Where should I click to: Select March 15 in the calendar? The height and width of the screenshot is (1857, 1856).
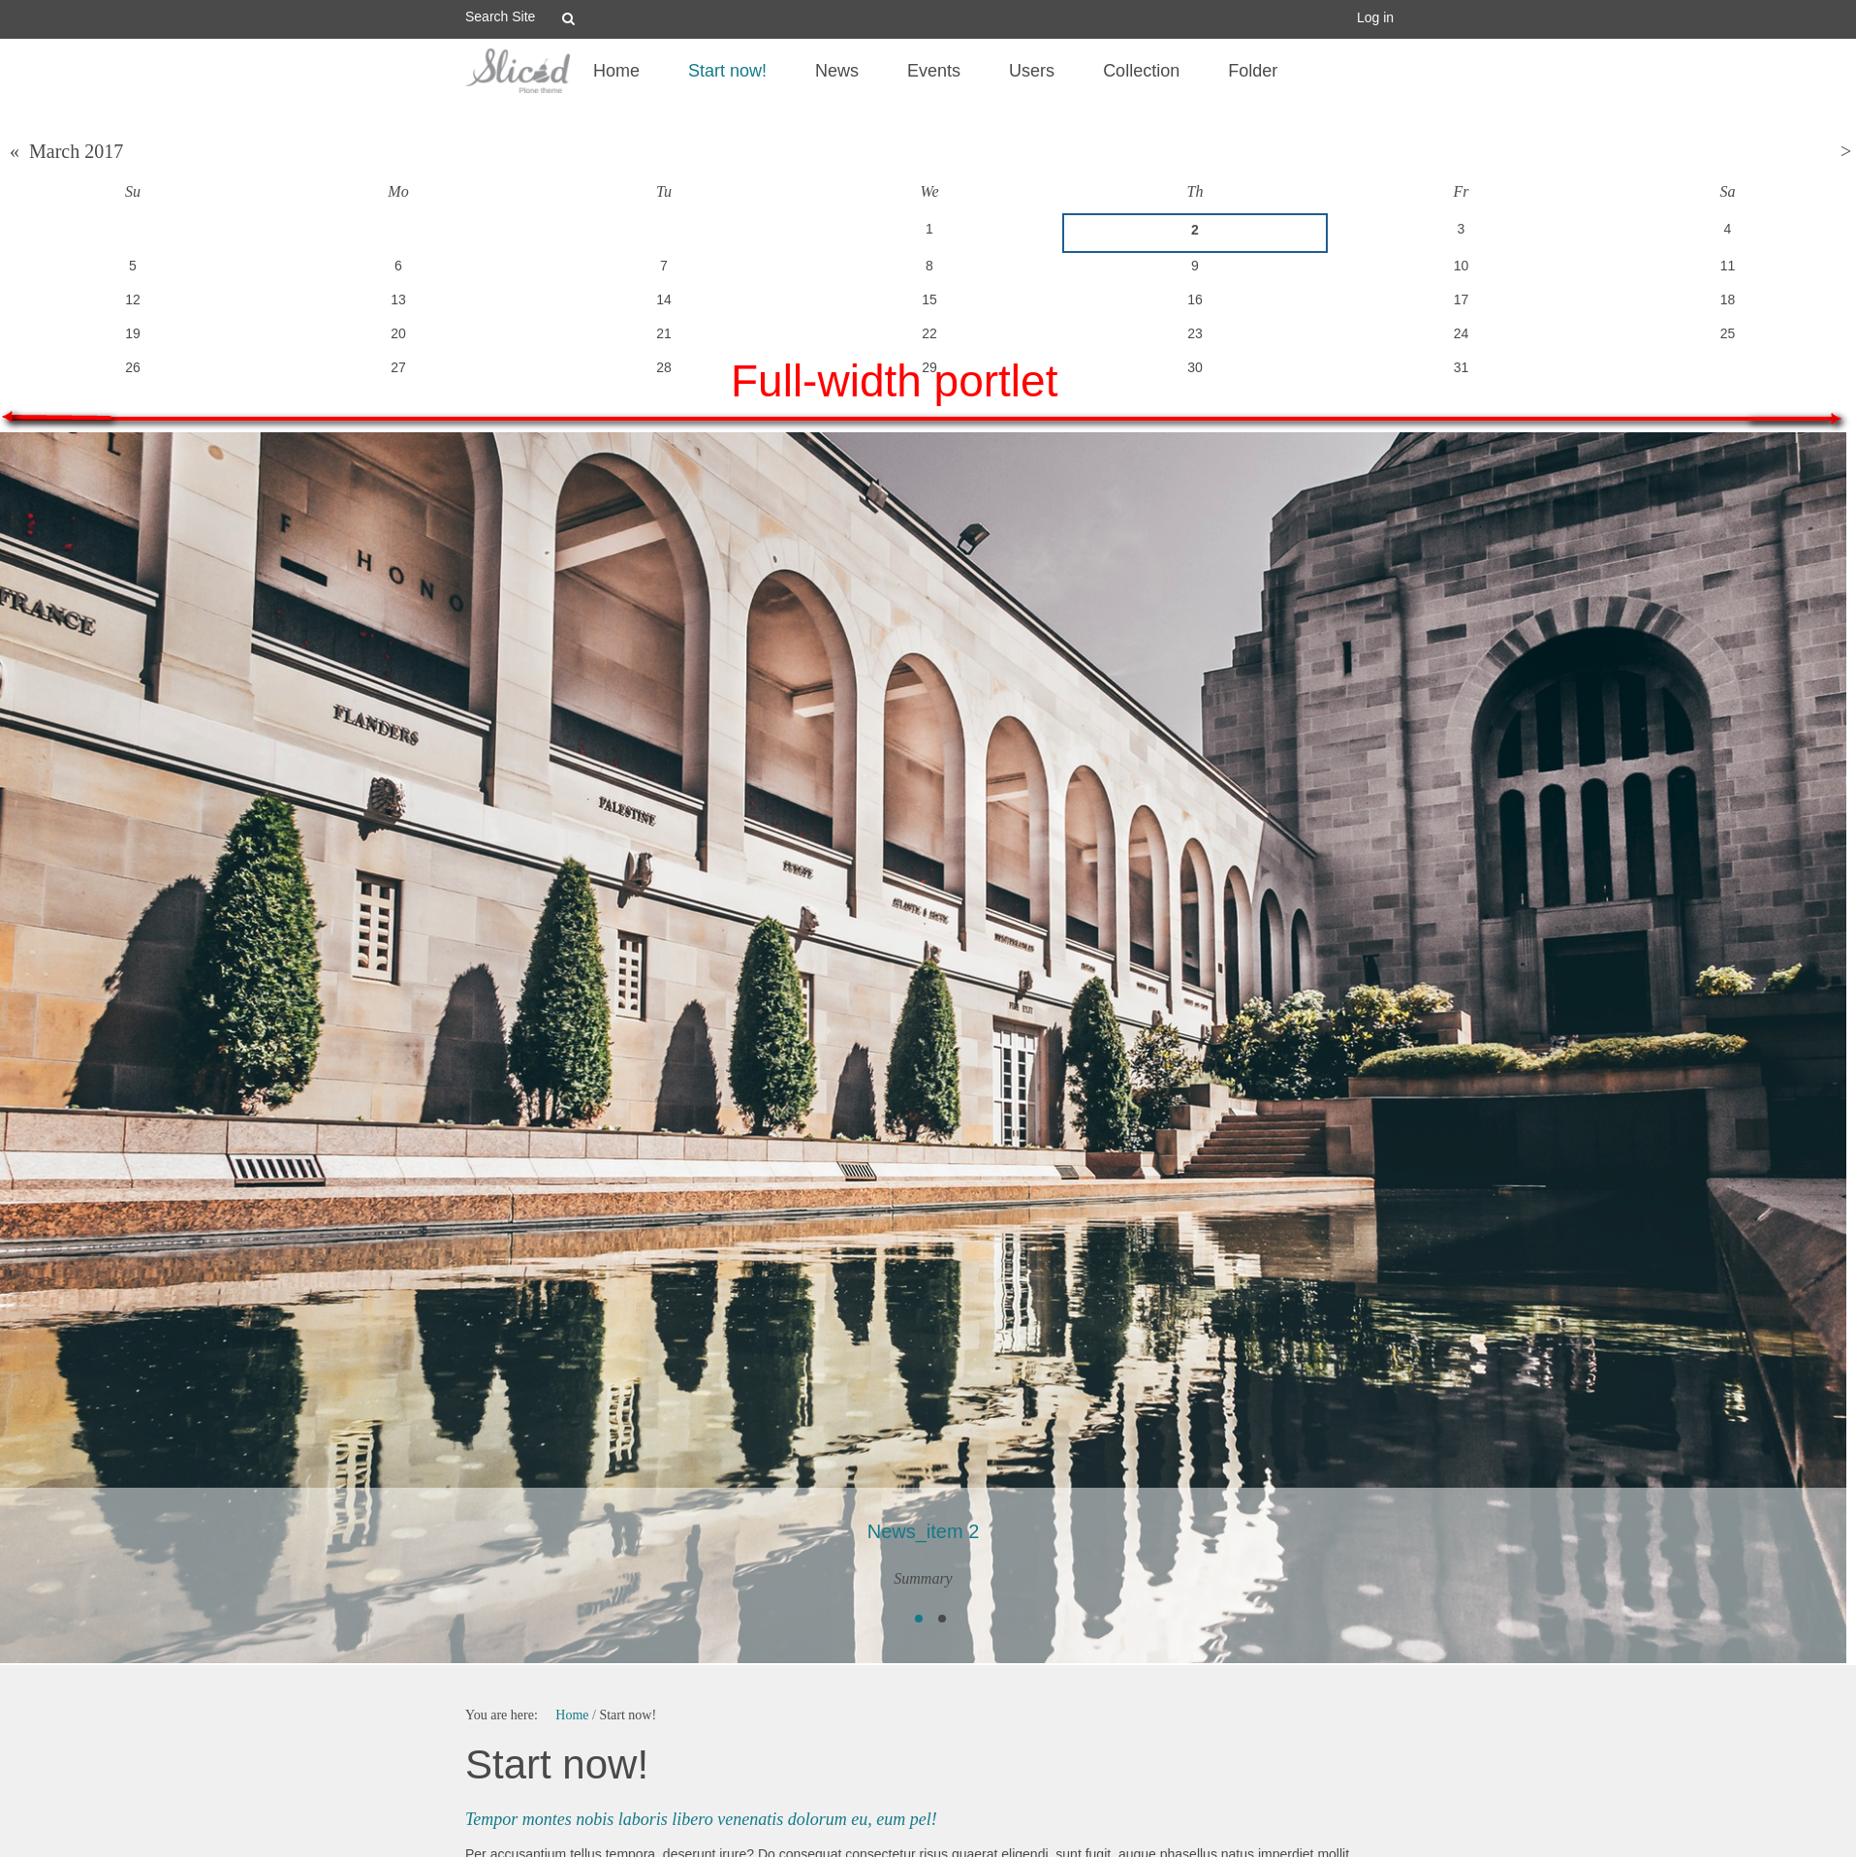(928, 299)
